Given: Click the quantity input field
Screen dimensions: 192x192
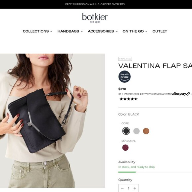Looking at the screenshot, I should (128, 188).
